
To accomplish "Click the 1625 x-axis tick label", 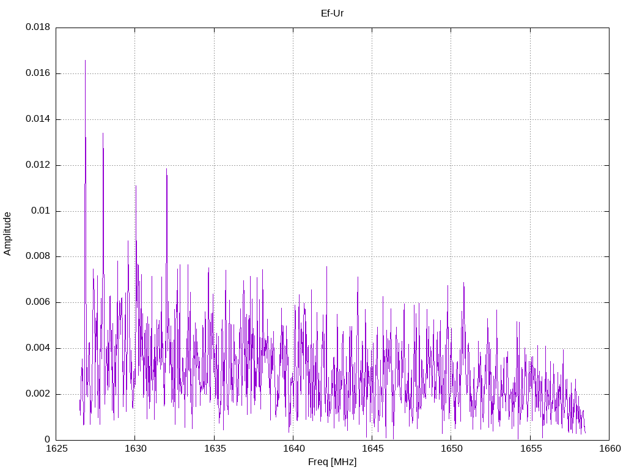I will click(x=57, y=449).
